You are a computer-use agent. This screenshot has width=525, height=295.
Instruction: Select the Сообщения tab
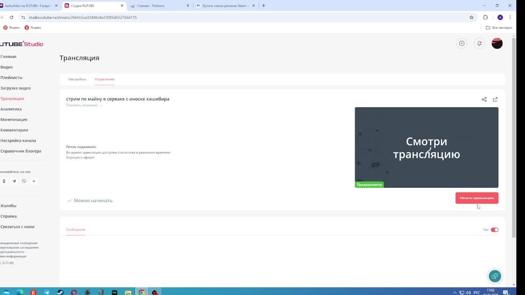click(x=75, y=229)
